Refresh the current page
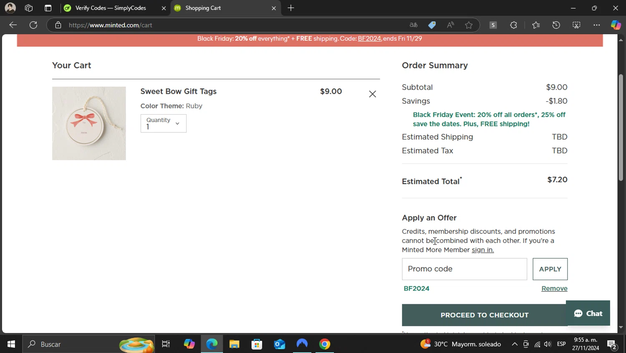Image resolution: width=626 pixels, height=353 pixels. (x=33, y=25)
